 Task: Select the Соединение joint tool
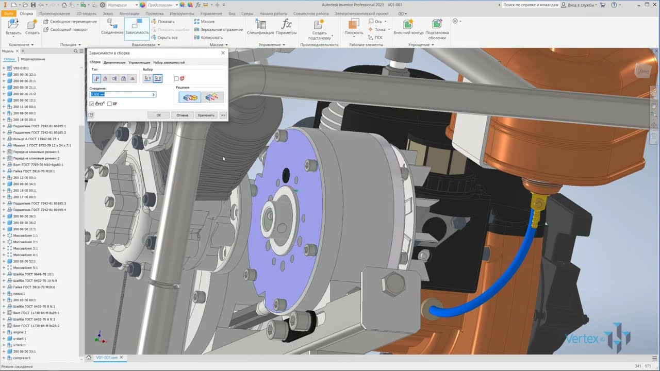point(112,27)
